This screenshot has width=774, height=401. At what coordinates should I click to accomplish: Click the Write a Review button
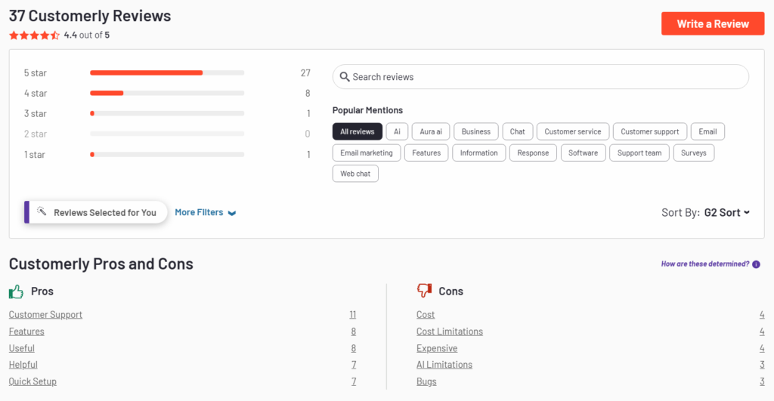713,23
